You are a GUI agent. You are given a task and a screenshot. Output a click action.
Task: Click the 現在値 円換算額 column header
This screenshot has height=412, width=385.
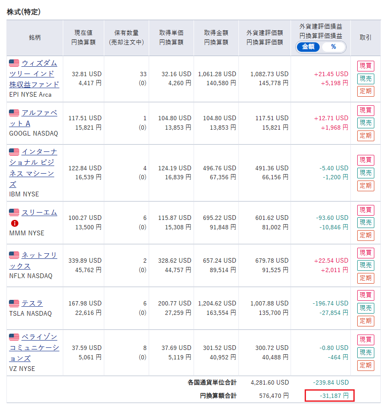point(83,38)
